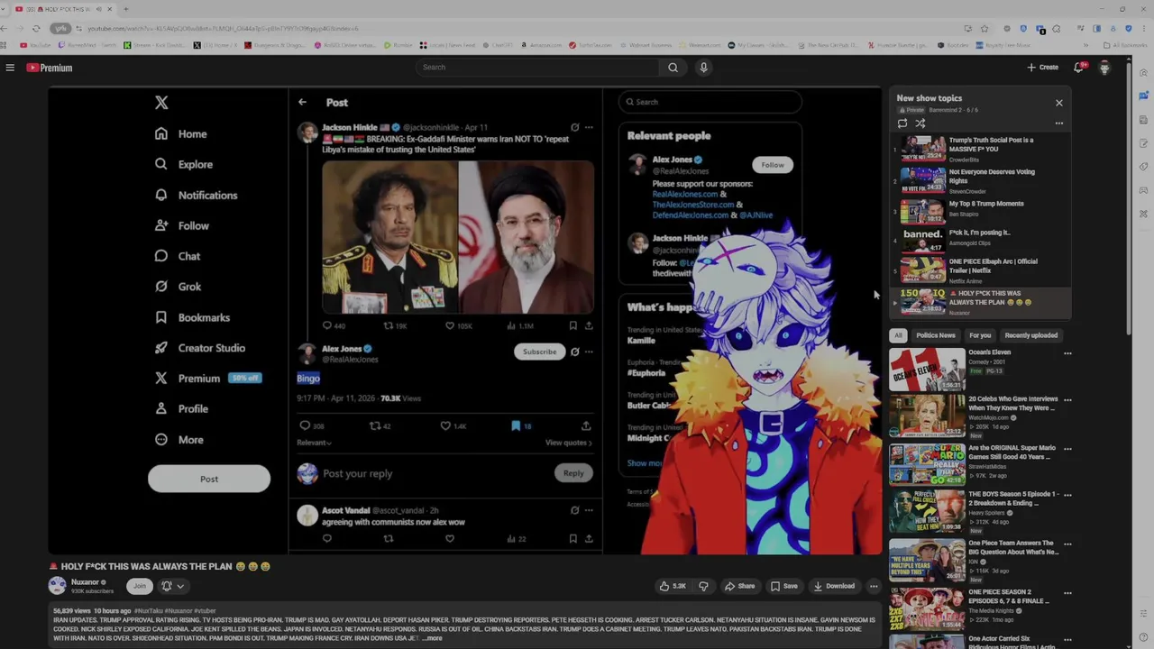The height and width of the screenshot is (649, 1154).
Task: Focus the YouTube search field
Action: click(539, 68)
